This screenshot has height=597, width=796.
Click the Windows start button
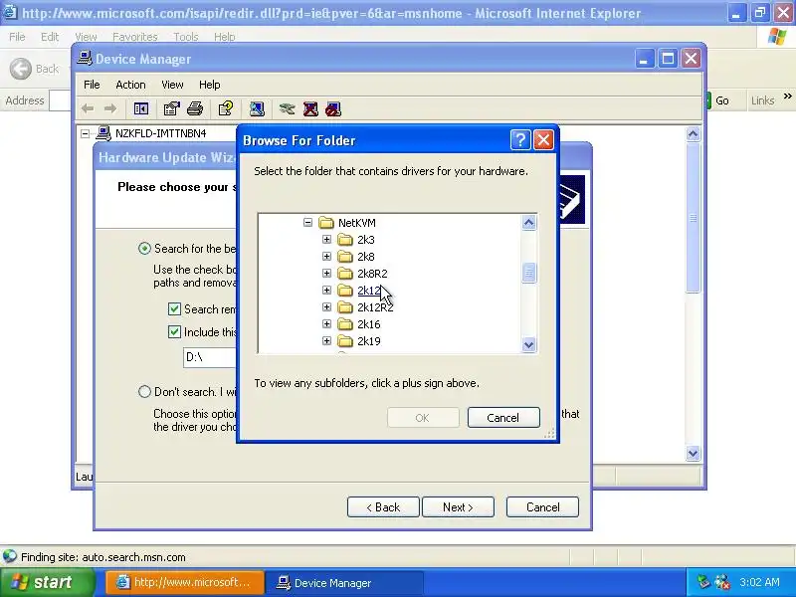[x=47, y=582]
